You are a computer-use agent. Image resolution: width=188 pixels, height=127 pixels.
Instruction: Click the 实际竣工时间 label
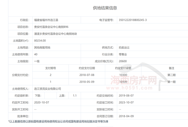pyautogui.click(x=105, y=109)
